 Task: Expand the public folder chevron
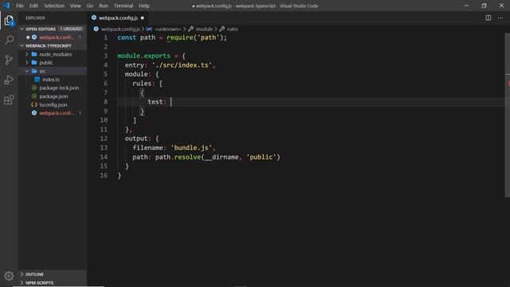pos(27,62)
